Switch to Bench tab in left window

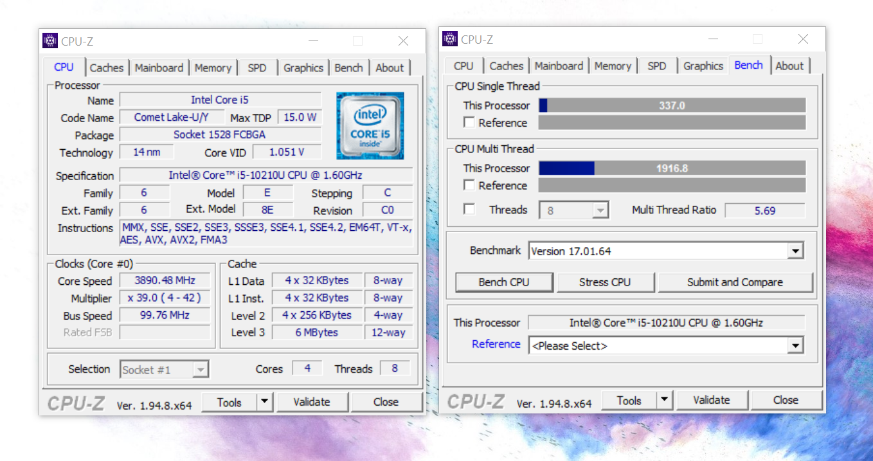(x=349, y=68)
